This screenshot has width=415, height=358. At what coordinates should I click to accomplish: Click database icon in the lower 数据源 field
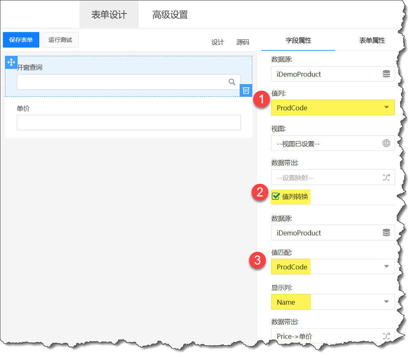point(386,233)
